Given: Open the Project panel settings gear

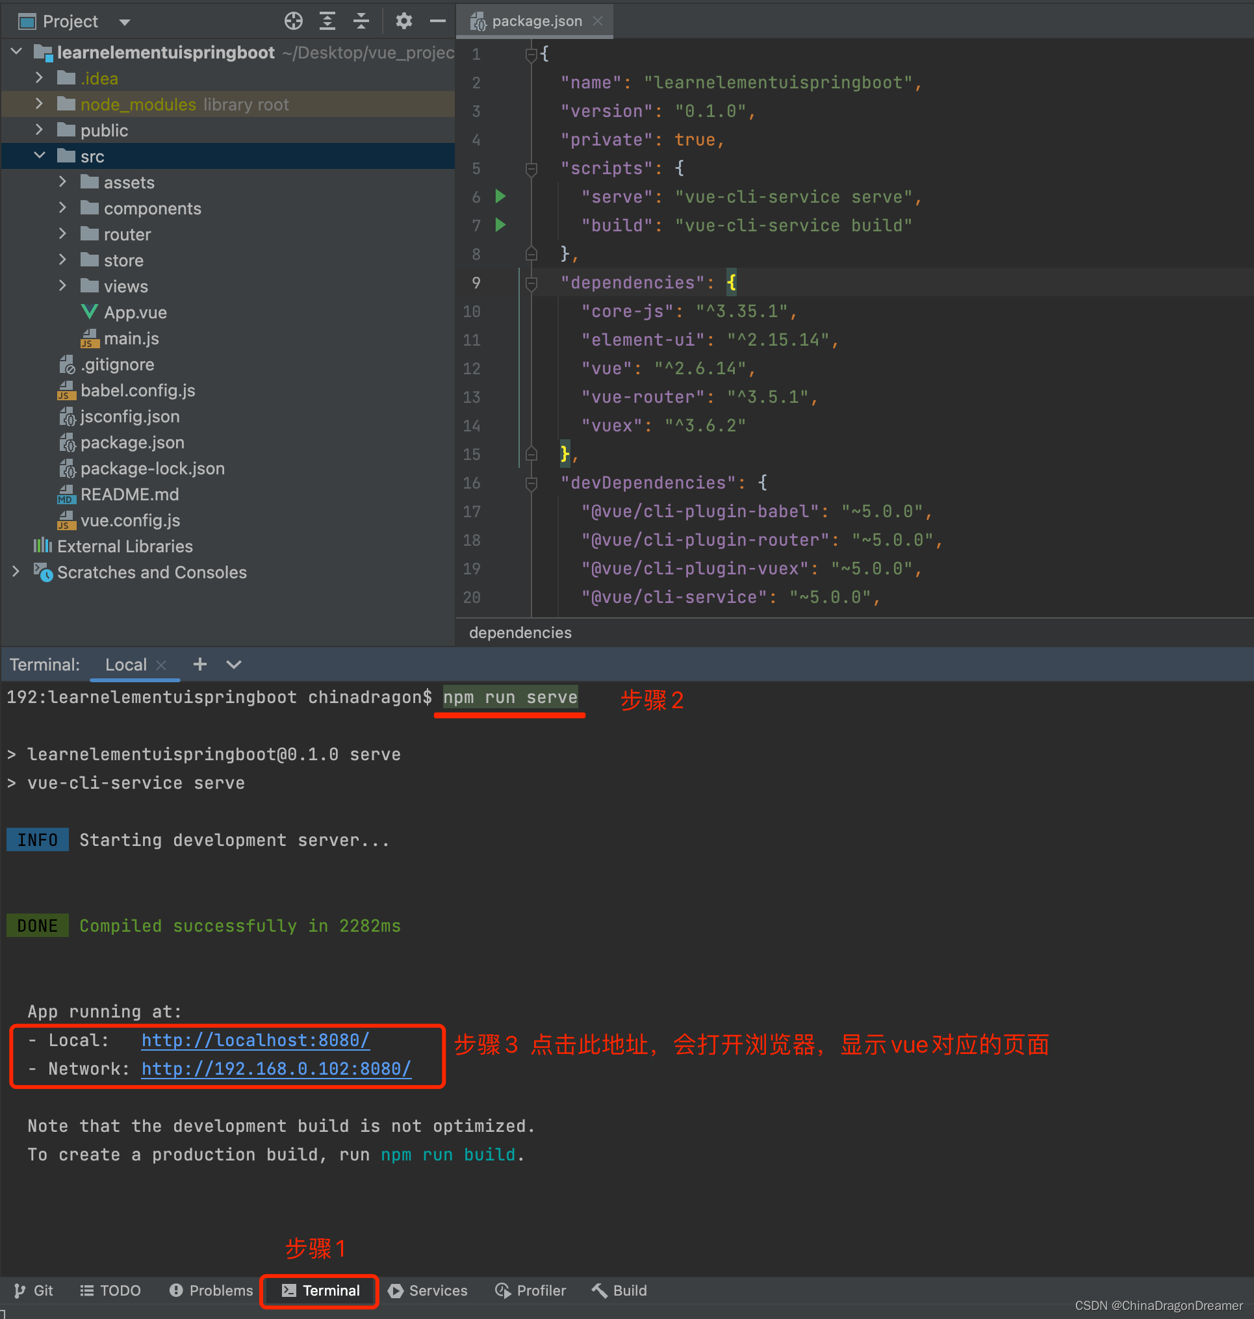Looking at the screenshot, I should click(403, 21).
